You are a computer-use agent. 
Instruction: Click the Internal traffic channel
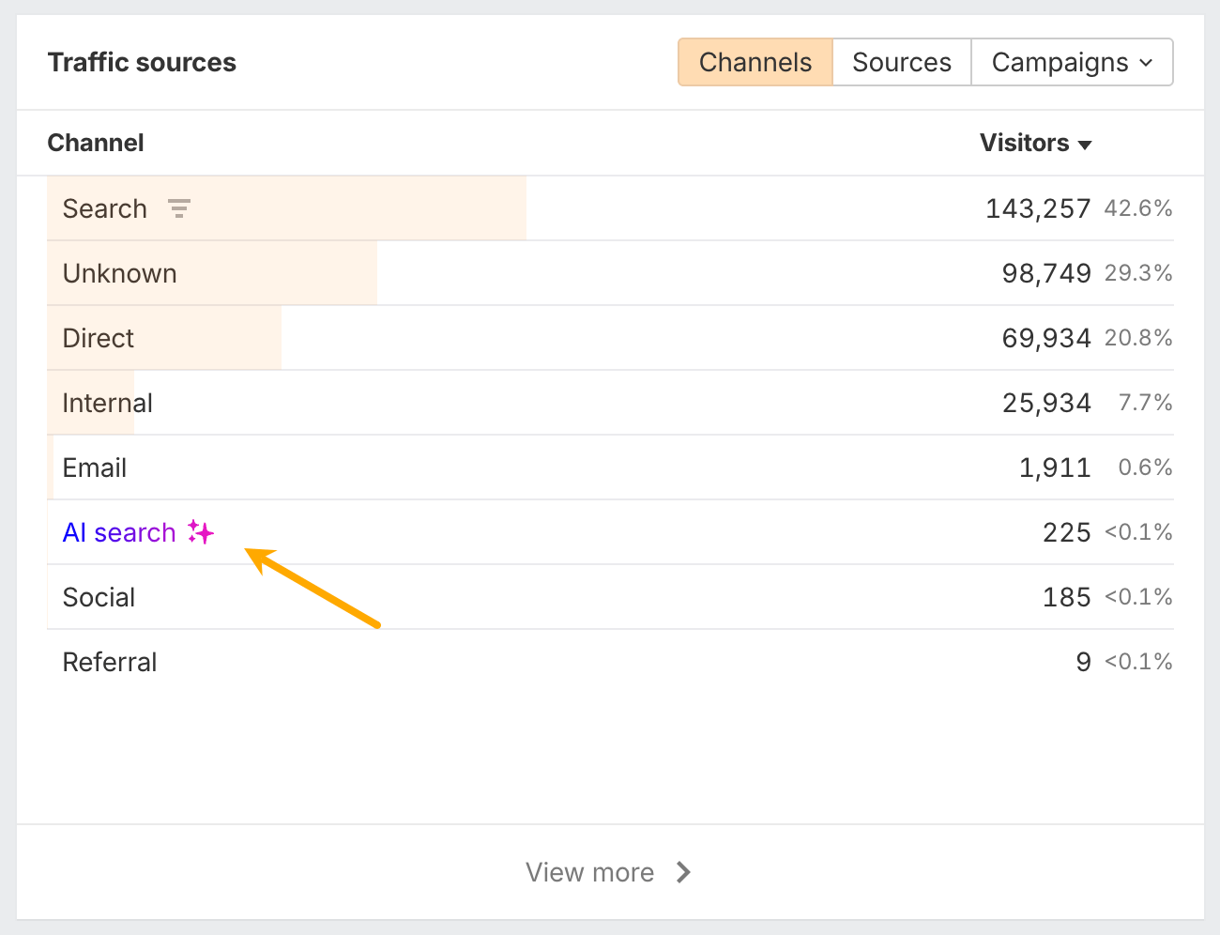click(x=107, y=403)
